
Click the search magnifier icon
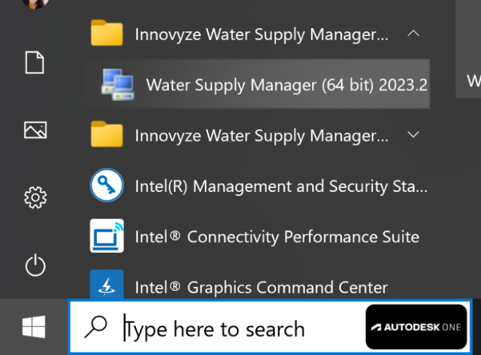click(x=96, y=327)
